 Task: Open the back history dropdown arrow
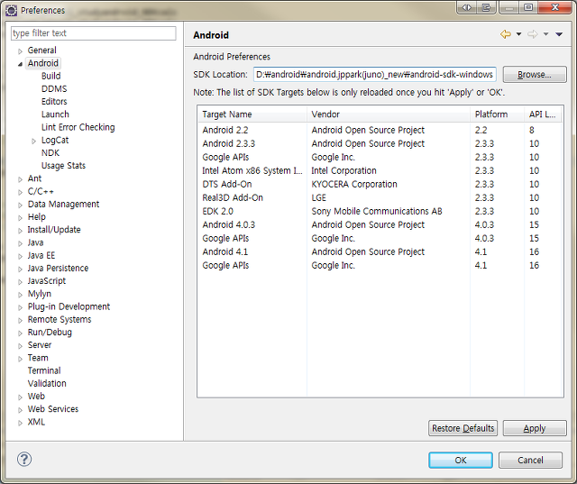point(519,34)
